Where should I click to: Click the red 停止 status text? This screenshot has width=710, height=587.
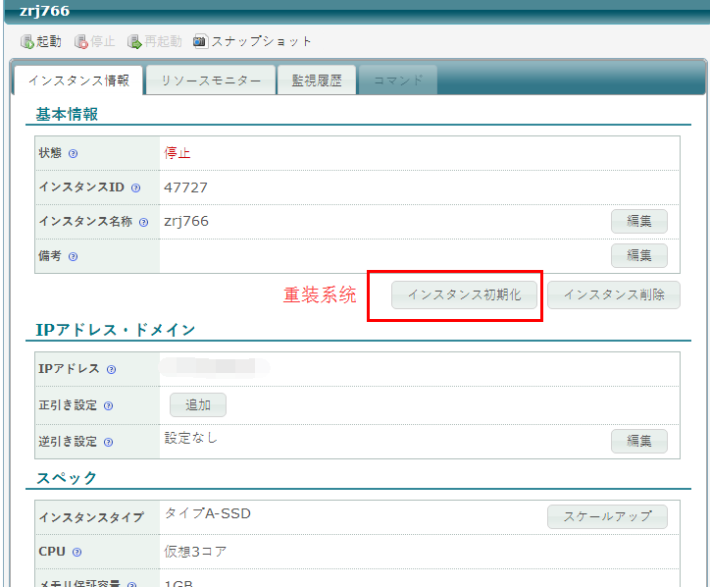click(x=177, y=153)
